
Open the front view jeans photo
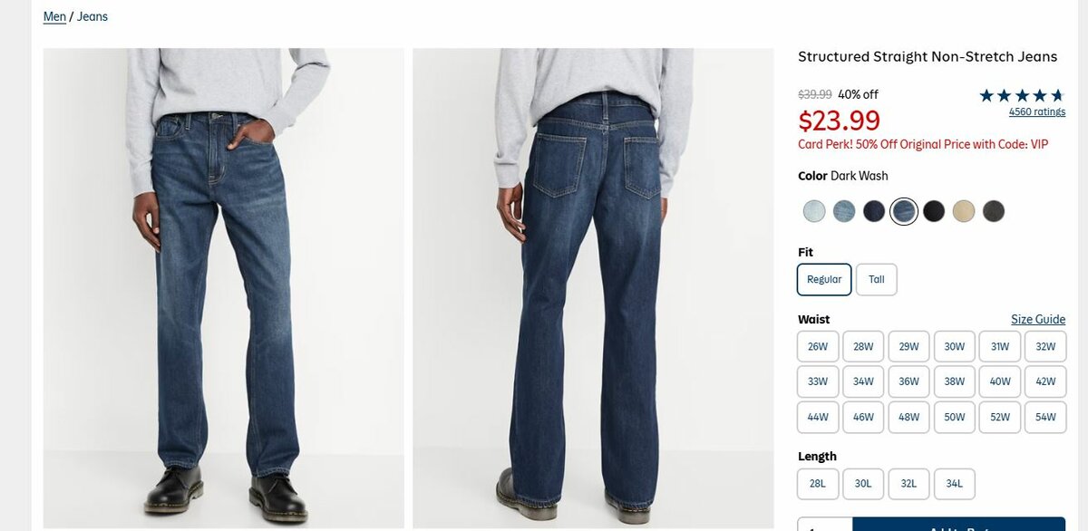(x=223, y=288)
